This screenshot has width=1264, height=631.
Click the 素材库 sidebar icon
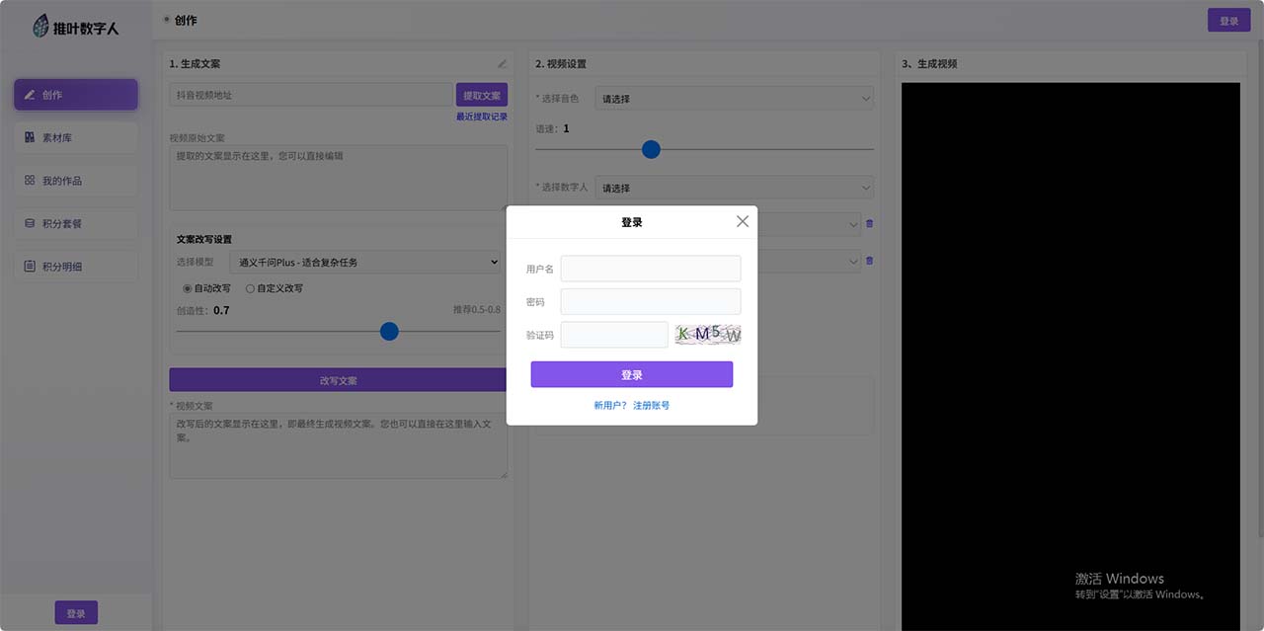(x=30, y=138)
